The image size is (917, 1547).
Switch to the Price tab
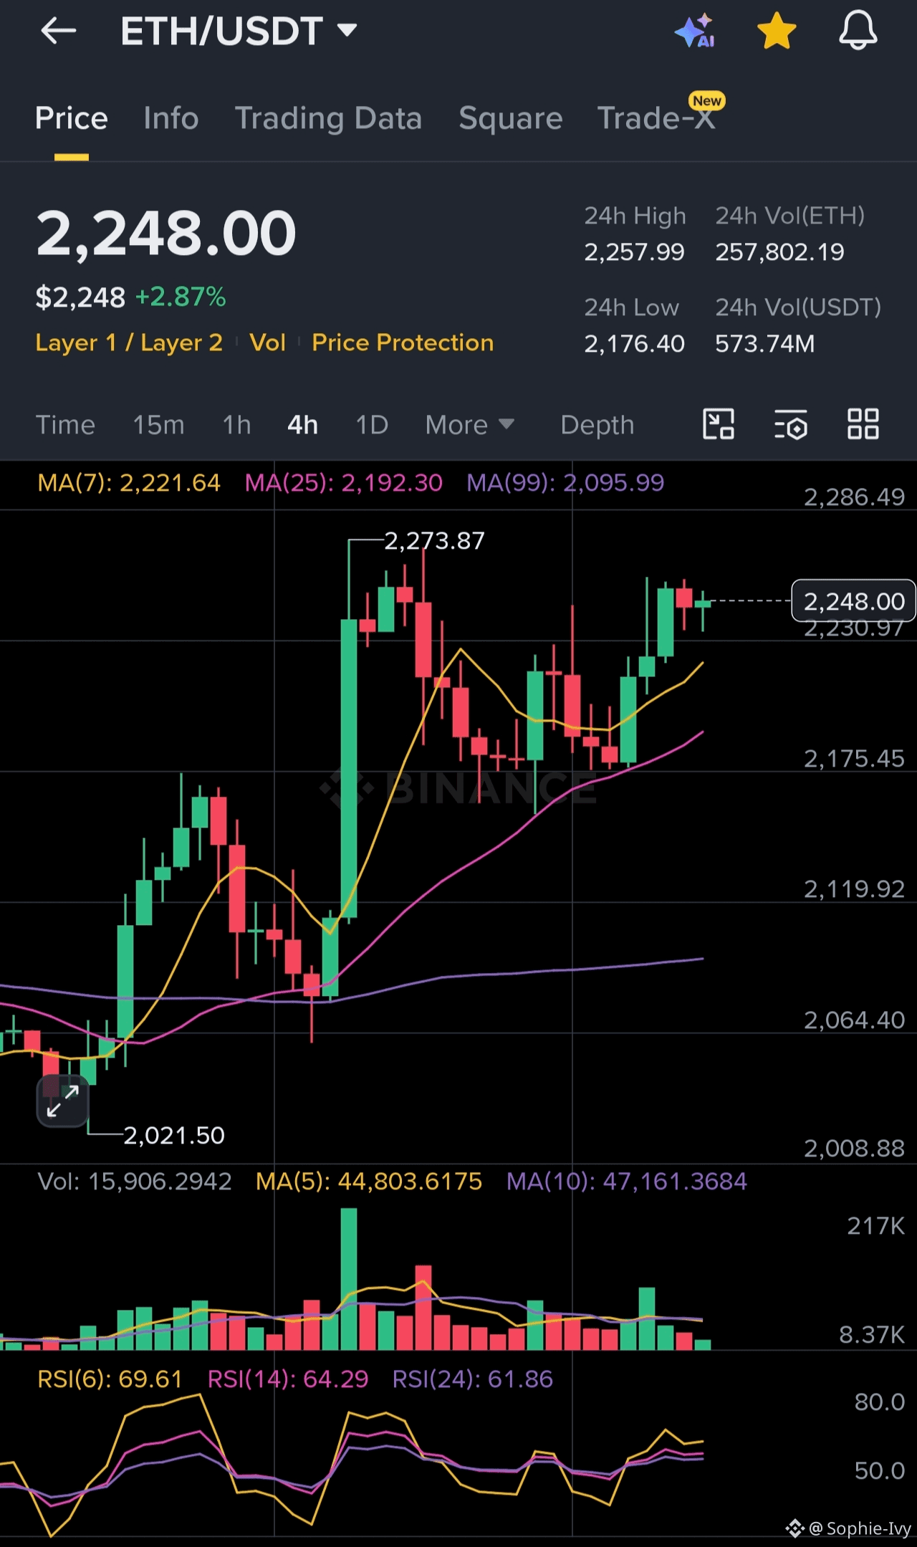(72, 118)
